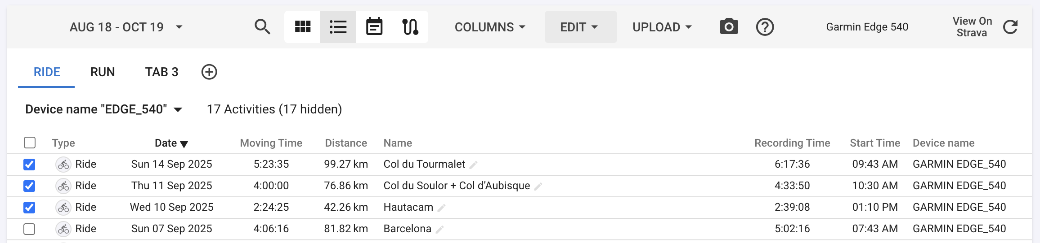The width and height of the screenshot is (1040, 243).
Task: Edit the Col du Tourmalet name pencil
Action: pyautogui.click(x=473, y=165)
